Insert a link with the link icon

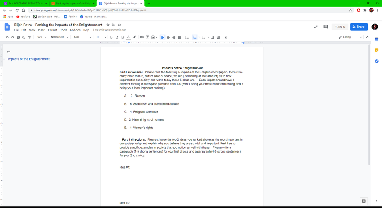[142, 37]
